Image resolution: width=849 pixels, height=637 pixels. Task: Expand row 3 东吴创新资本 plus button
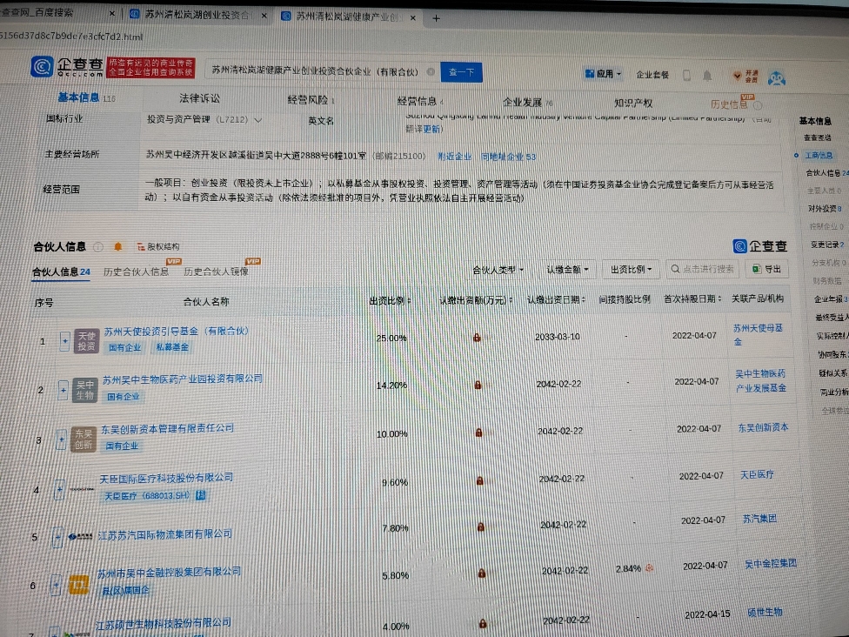[x=62, y=439]
